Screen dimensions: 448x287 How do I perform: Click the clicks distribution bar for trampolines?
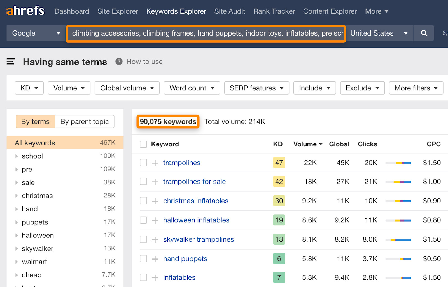398,163
